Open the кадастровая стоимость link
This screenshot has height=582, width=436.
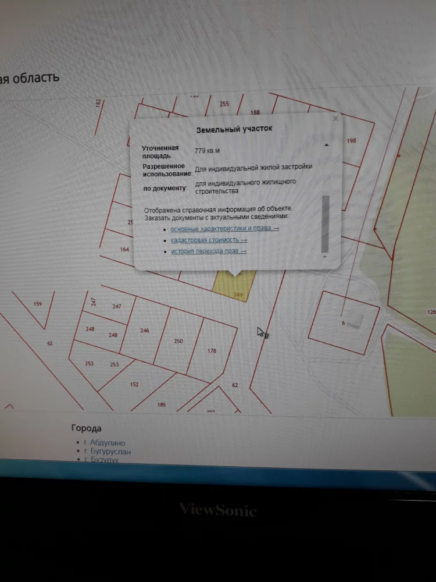click(209, 240)
